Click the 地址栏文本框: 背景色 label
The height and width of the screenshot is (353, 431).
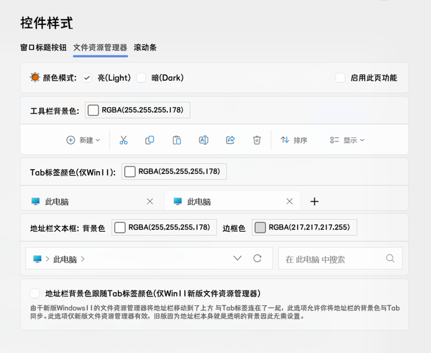[x=67, y=228]
